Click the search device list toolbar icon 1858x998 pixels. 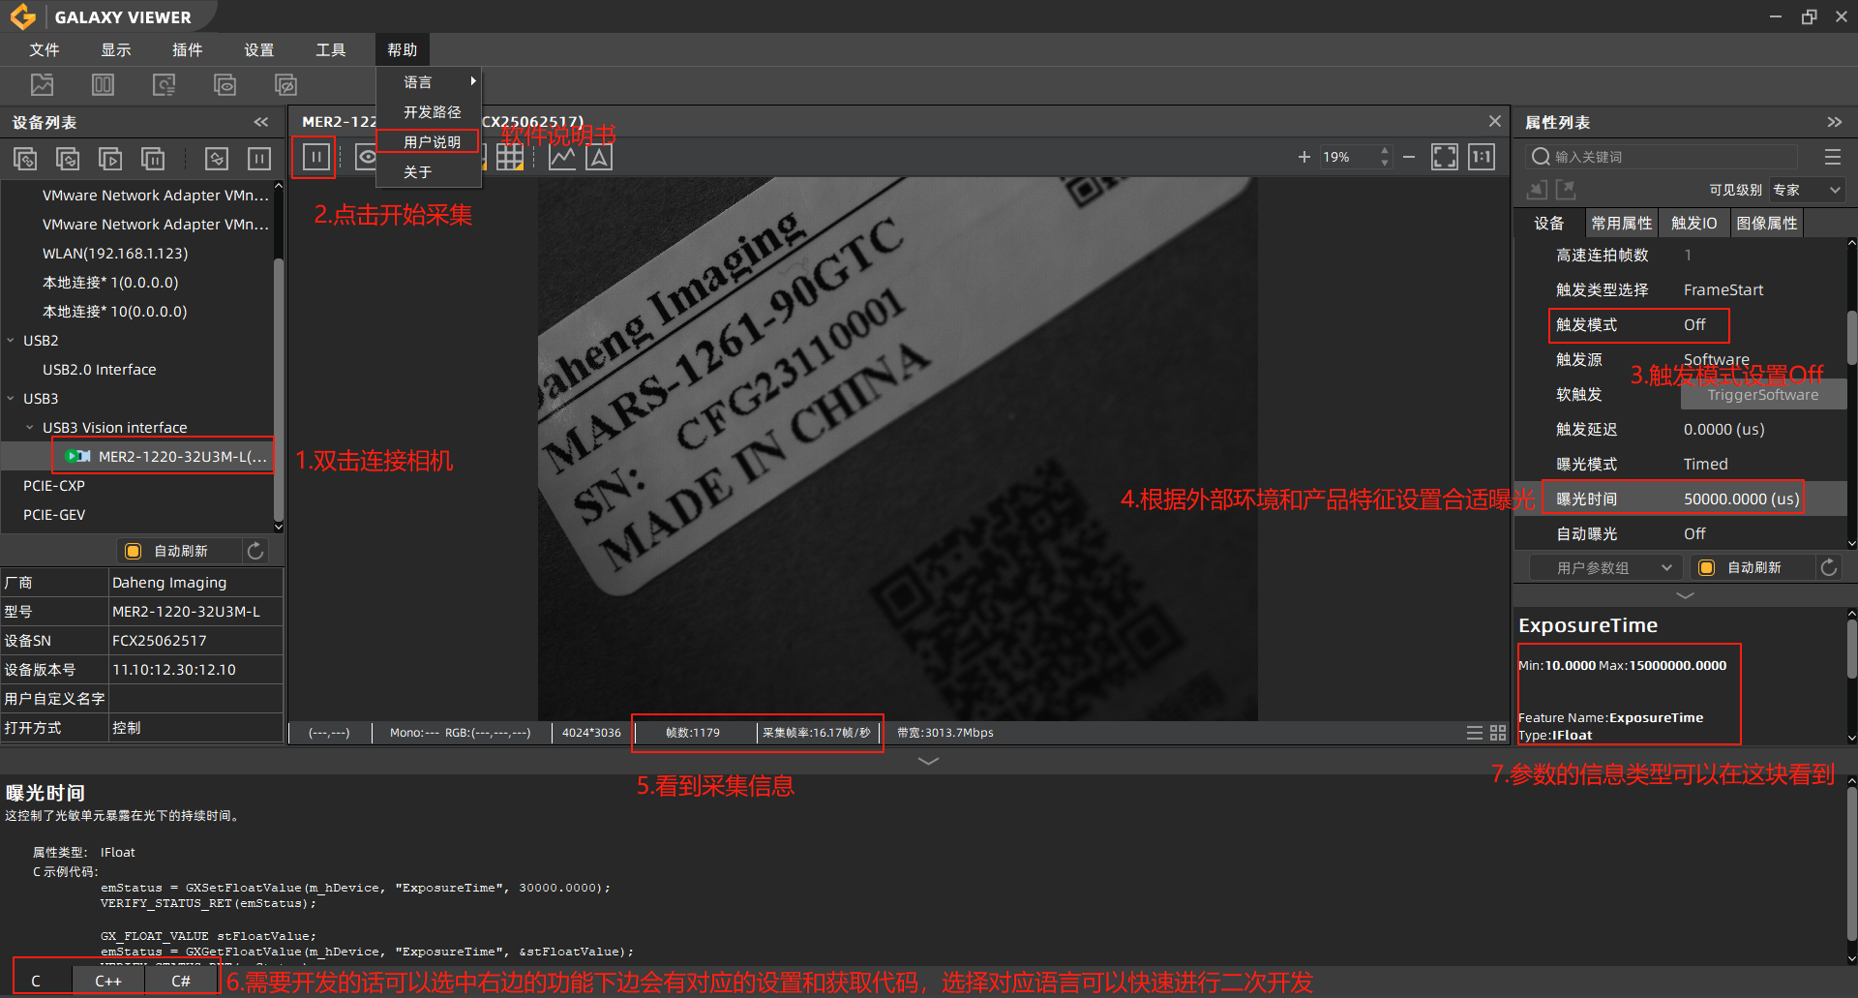tap(164, 85)
